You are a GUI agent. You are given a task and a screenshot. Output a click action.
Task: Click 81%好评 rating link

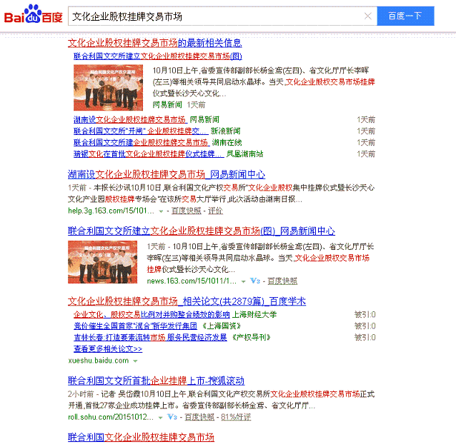(236, 417)
